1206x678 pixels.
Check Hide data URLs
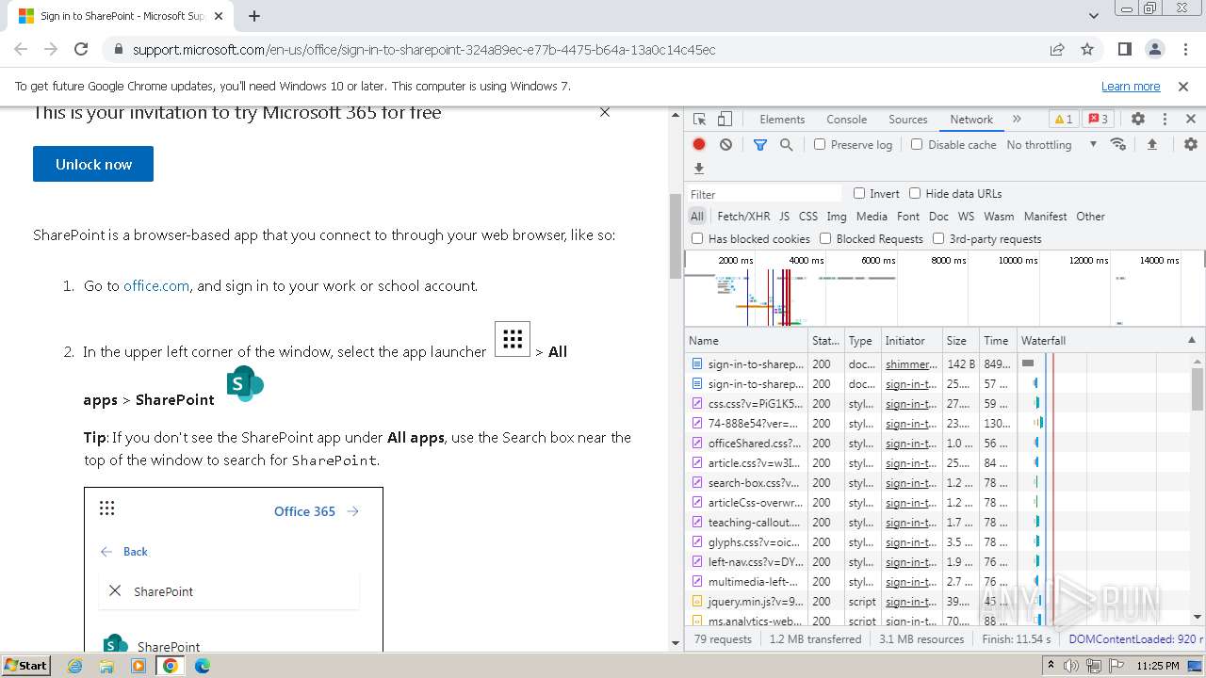[x=915, y=193]
